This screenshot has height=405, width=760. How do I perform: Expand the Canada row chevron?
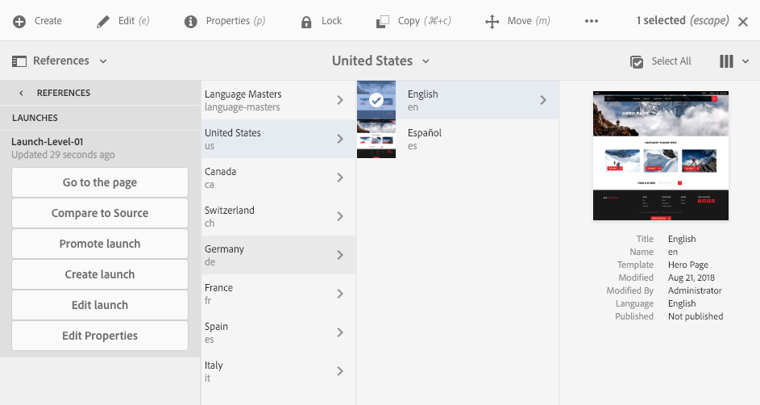(x=340, y=177)
